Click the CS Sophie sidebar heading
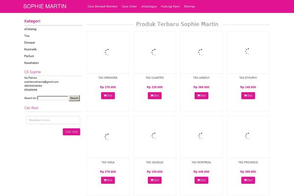The height and width of the screenshot is (196, 294). point(32,72)
